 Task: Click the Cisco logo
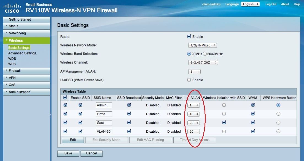(12, 8)
